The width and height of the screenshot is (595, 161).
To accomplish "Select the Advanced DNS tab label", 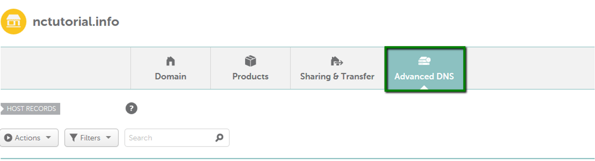I will pos(424,76).
